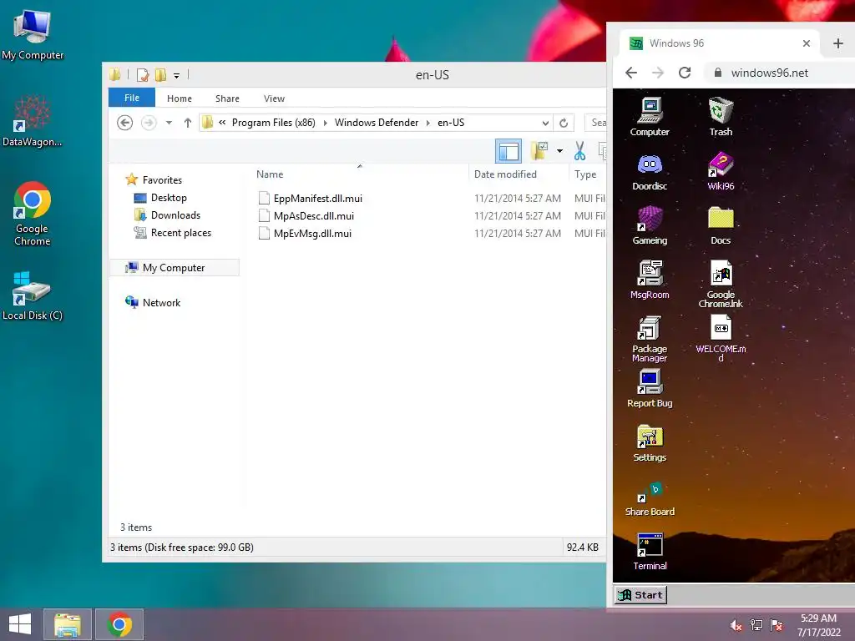
Task: Show hidden breadcrumb path chevrons
Action: click(x=222, y=123)
